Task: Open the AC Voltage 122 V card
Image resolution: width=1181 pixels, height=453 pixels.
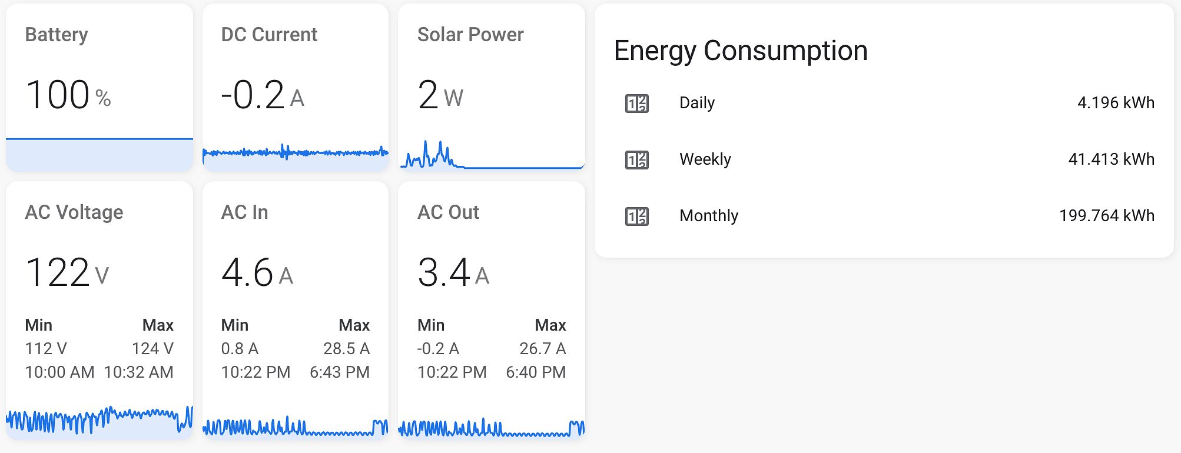Action: 99,311
